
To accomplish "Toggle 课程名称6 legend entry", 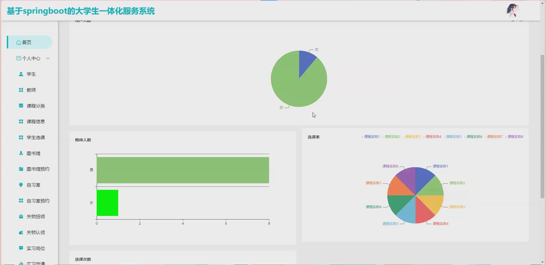I will click(x=473, y=137).
